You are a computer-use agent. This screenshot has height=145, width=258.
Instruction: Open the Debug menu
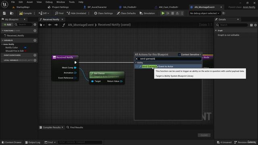49,2
